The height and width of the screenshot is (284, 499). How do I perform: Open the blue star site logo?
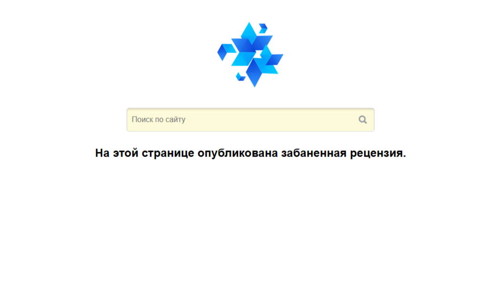pos(250,55)
